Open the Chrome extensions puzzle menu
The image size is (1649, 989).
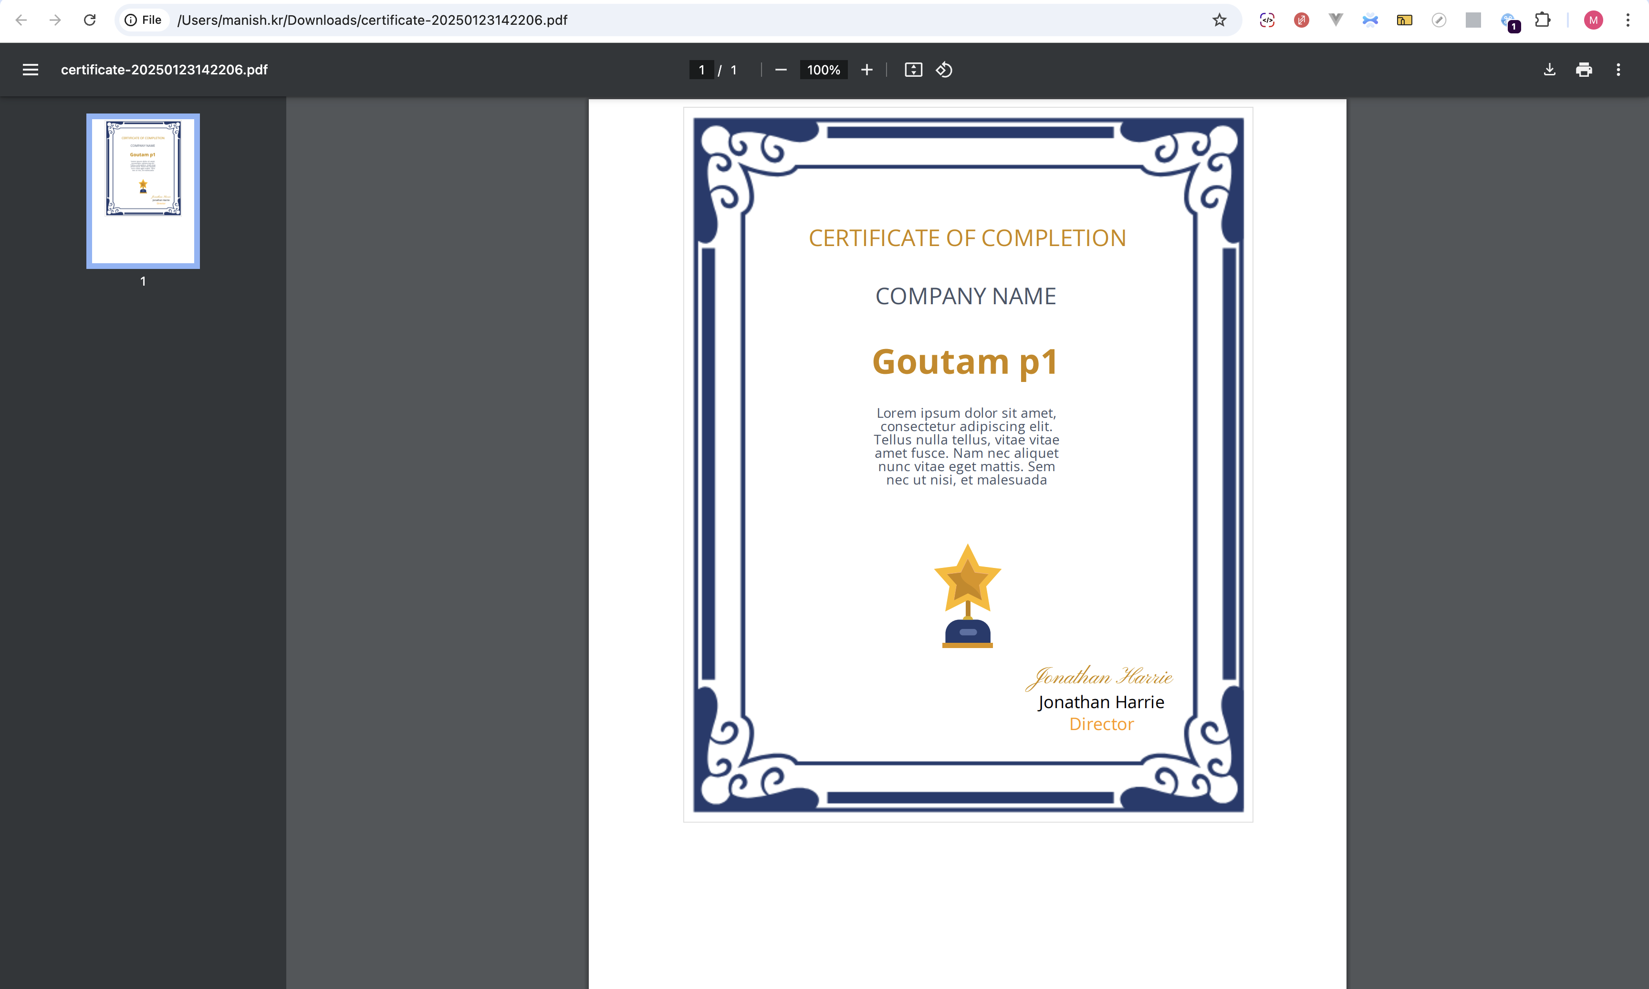tap(1542, 20)
